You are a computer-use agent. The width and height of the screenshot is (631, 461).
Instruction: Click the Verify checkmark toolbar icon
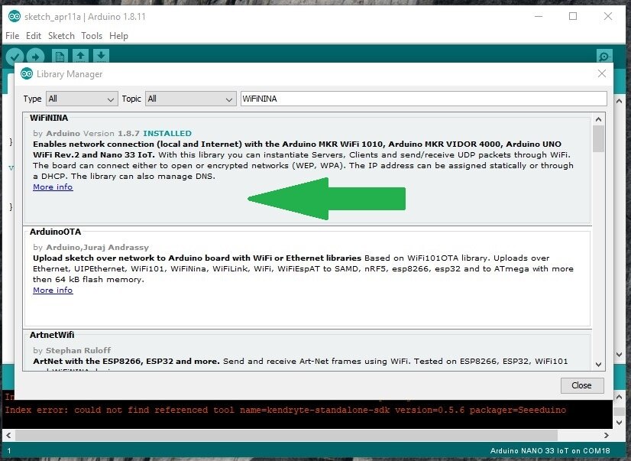pos(15,57)
